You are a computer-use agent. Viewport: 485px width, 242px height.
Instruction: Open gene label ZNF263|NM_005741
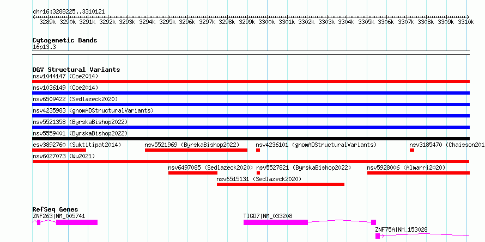[x=59, y=216]
